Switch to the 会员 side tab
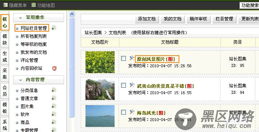259x132 pixels. tap(5, 91)
